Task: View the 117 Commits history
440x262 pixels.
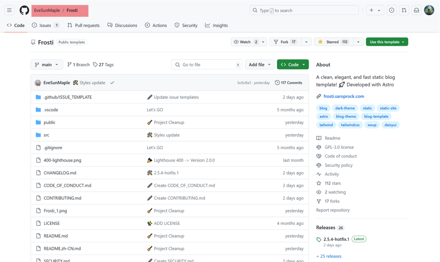Action: click(x=288, y=83)
